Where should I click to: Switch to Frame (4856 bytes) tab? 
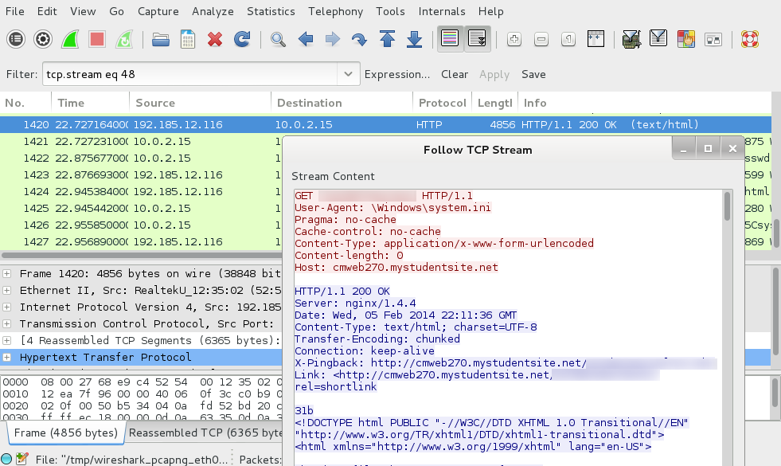click(66, 433)
